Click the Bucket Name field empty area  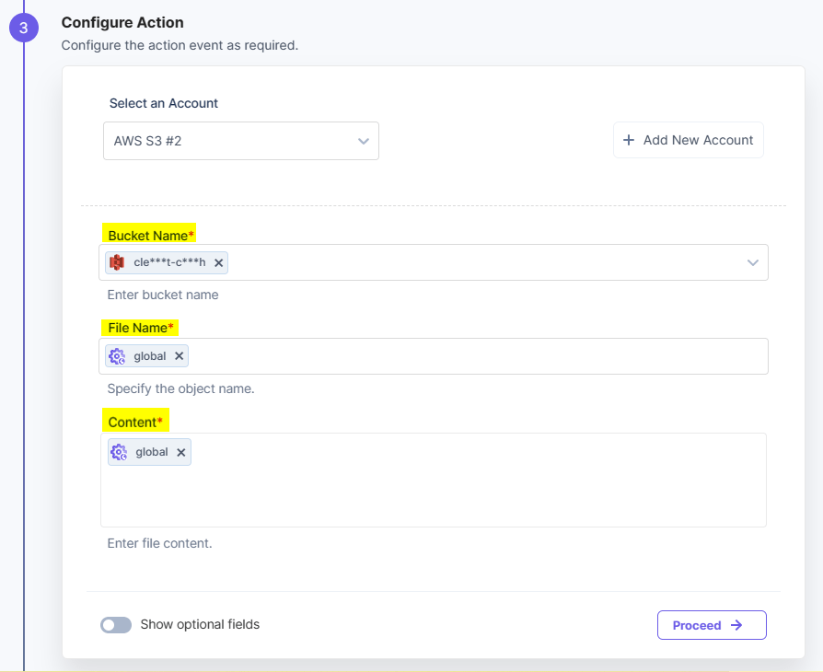(x=479, y=262)
